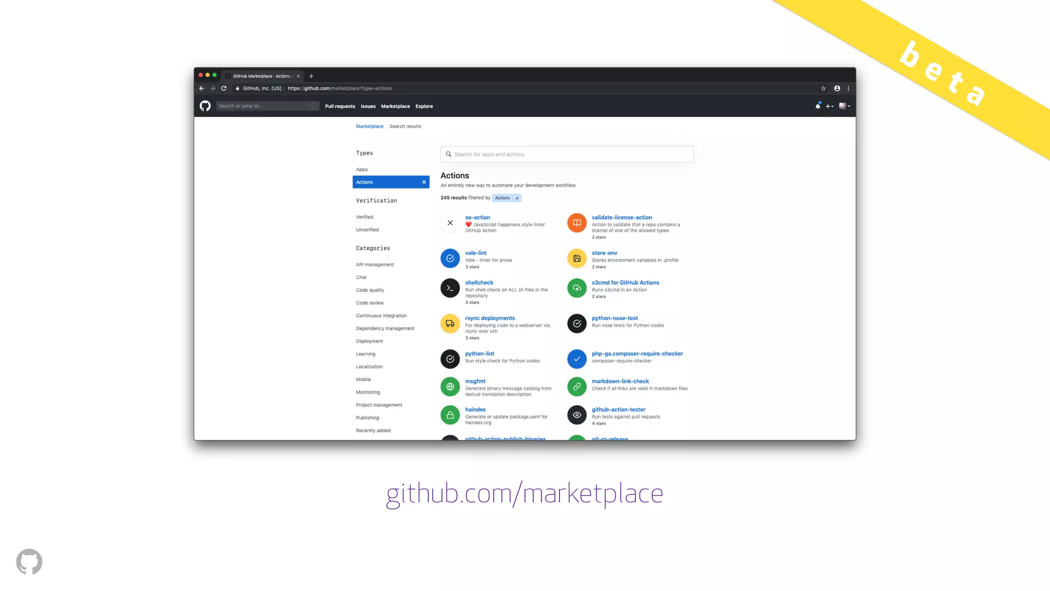Open Chrome three-dot menu
The width and height of the screenshot is (1050, 591).
(849, 88)
